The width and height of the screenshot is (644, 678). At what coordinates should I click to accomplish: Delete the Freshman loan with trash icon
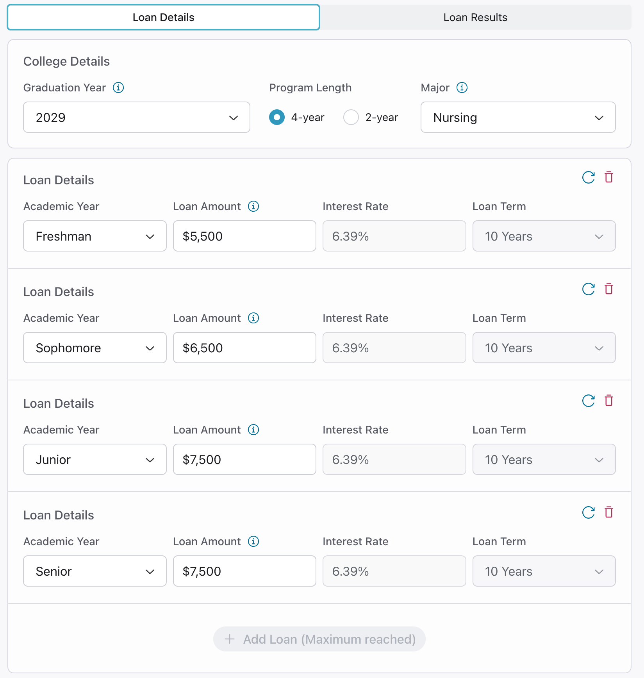click(x=609, y=177)
